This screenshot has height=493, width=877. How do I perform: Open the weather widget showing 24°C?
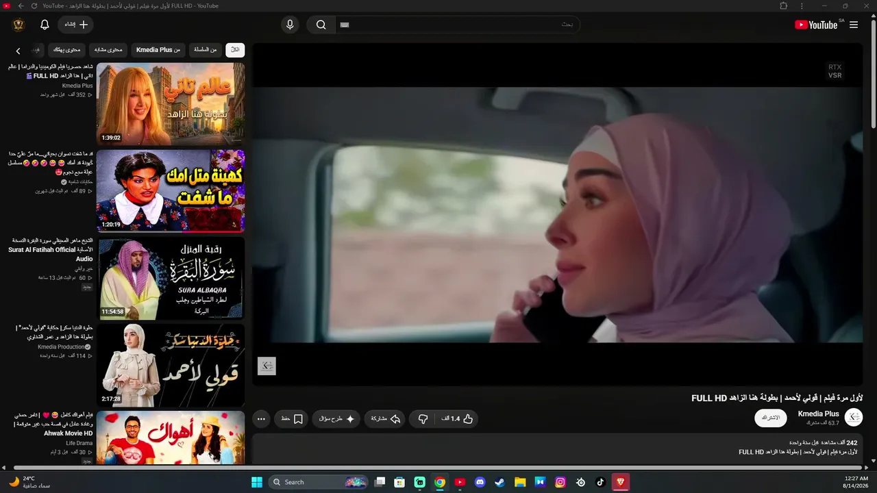point(29,482)
